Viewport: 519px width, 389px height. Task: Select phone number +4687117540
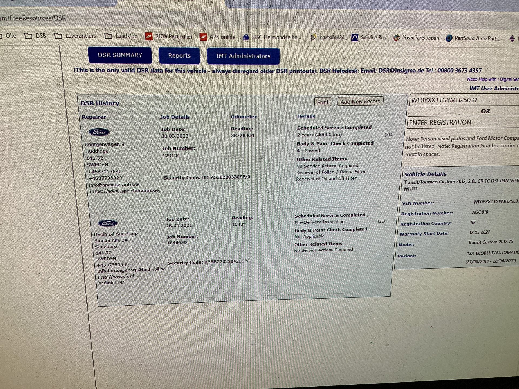[x=105, y=172]
